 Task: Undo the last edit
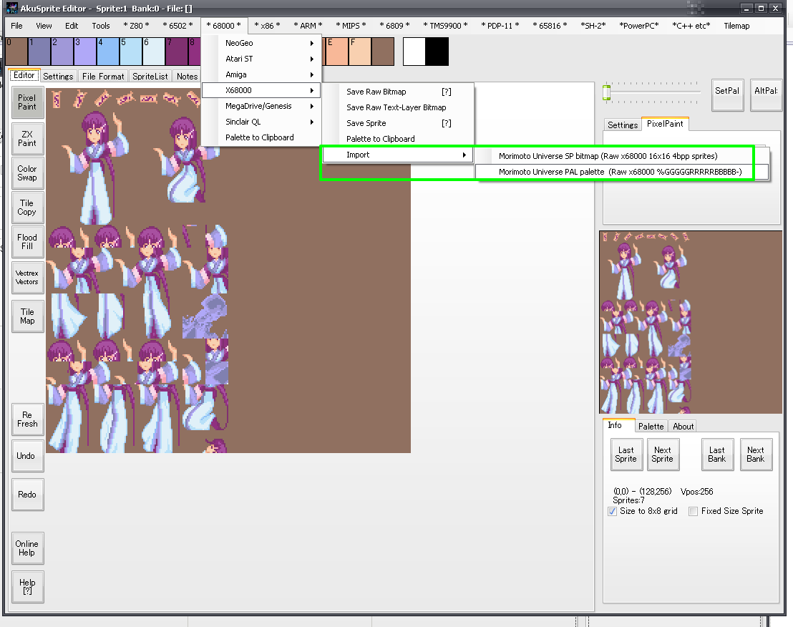tap(27, 456)
